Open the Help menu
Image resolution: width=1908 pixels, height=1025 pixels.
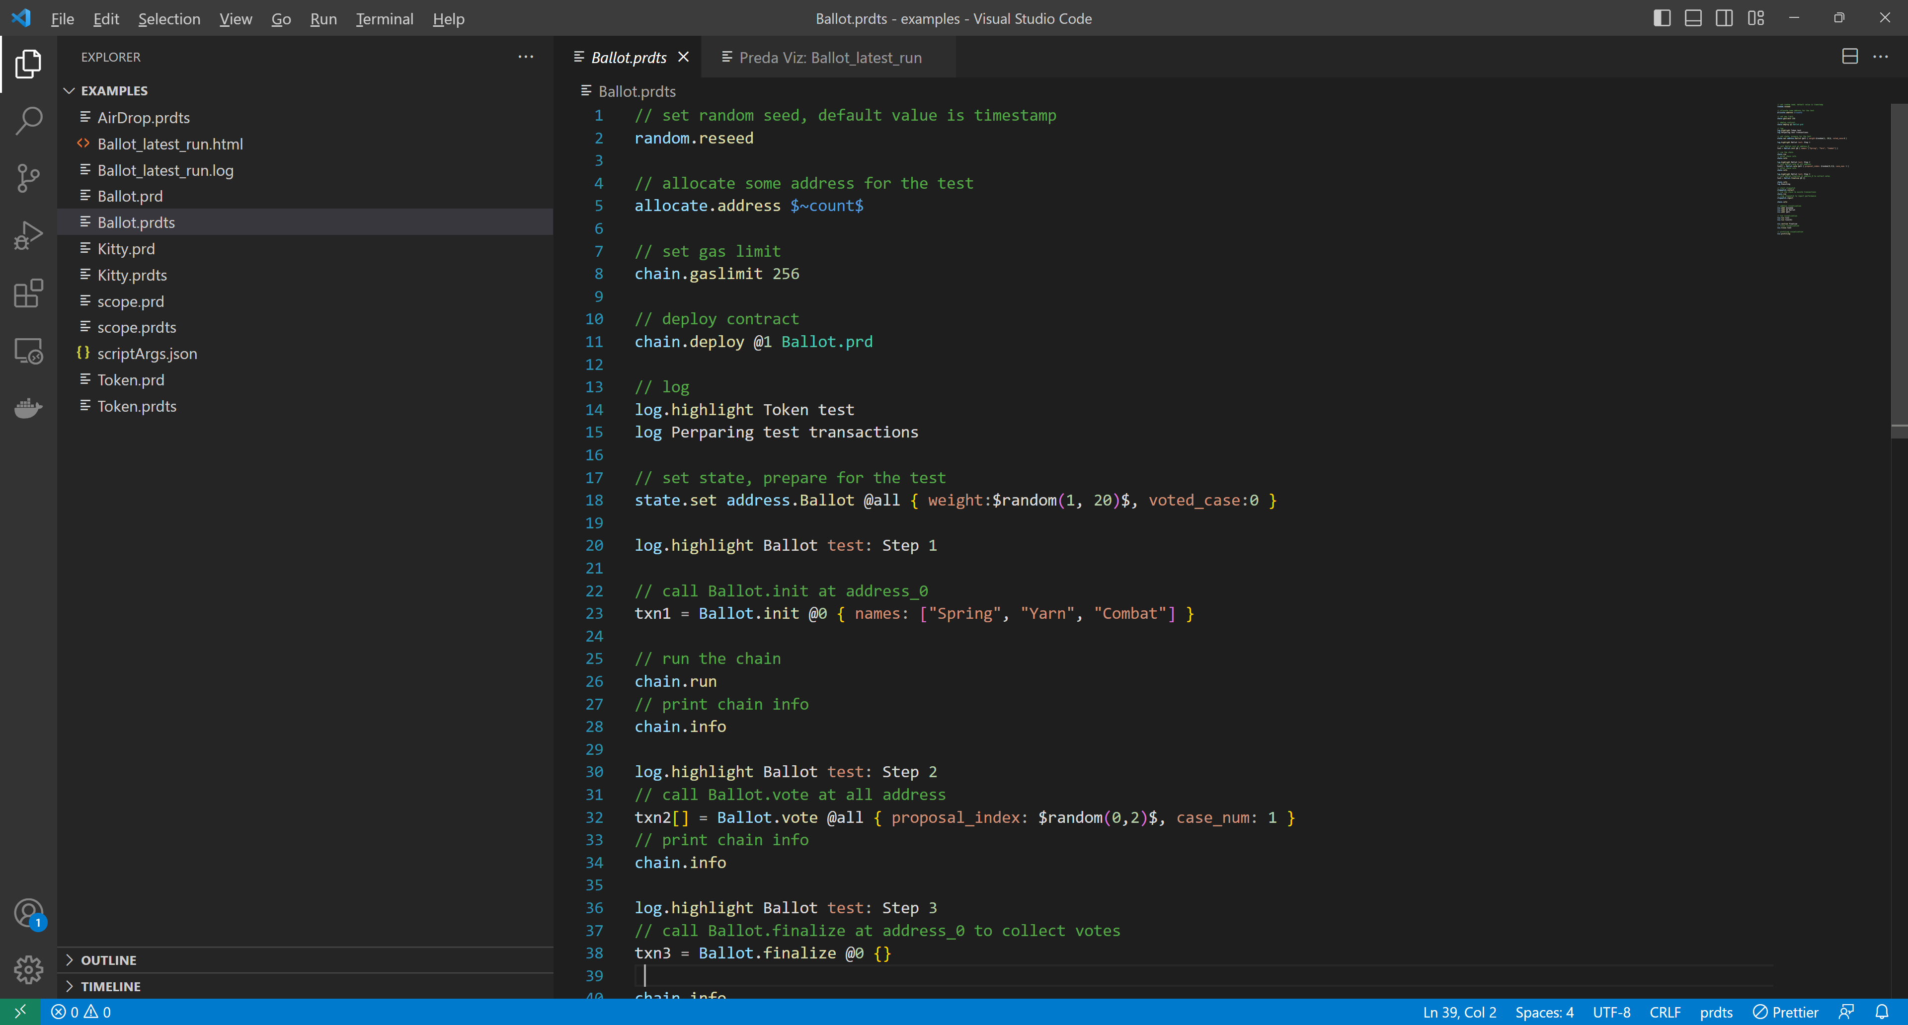[x=448, y=18]
